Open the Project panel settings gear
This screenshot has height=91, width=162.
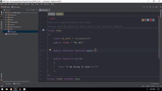pos(33,10)
